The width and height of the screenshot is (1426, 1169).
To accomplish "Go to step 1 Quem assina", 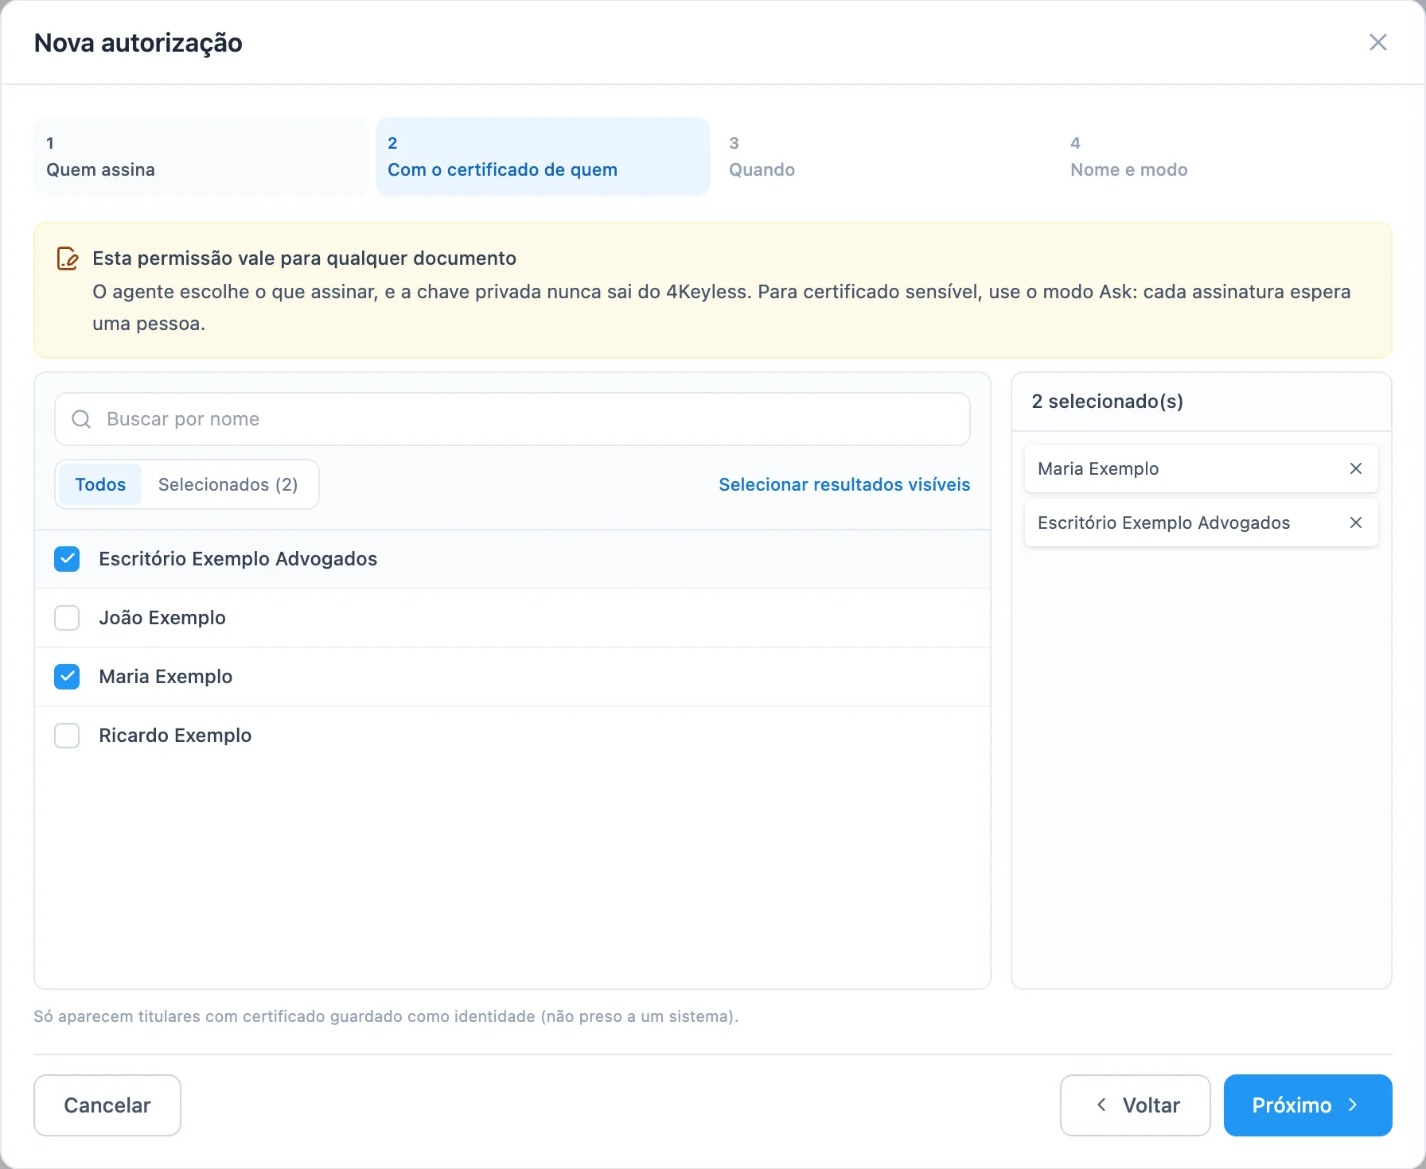I will coord(201,157).
